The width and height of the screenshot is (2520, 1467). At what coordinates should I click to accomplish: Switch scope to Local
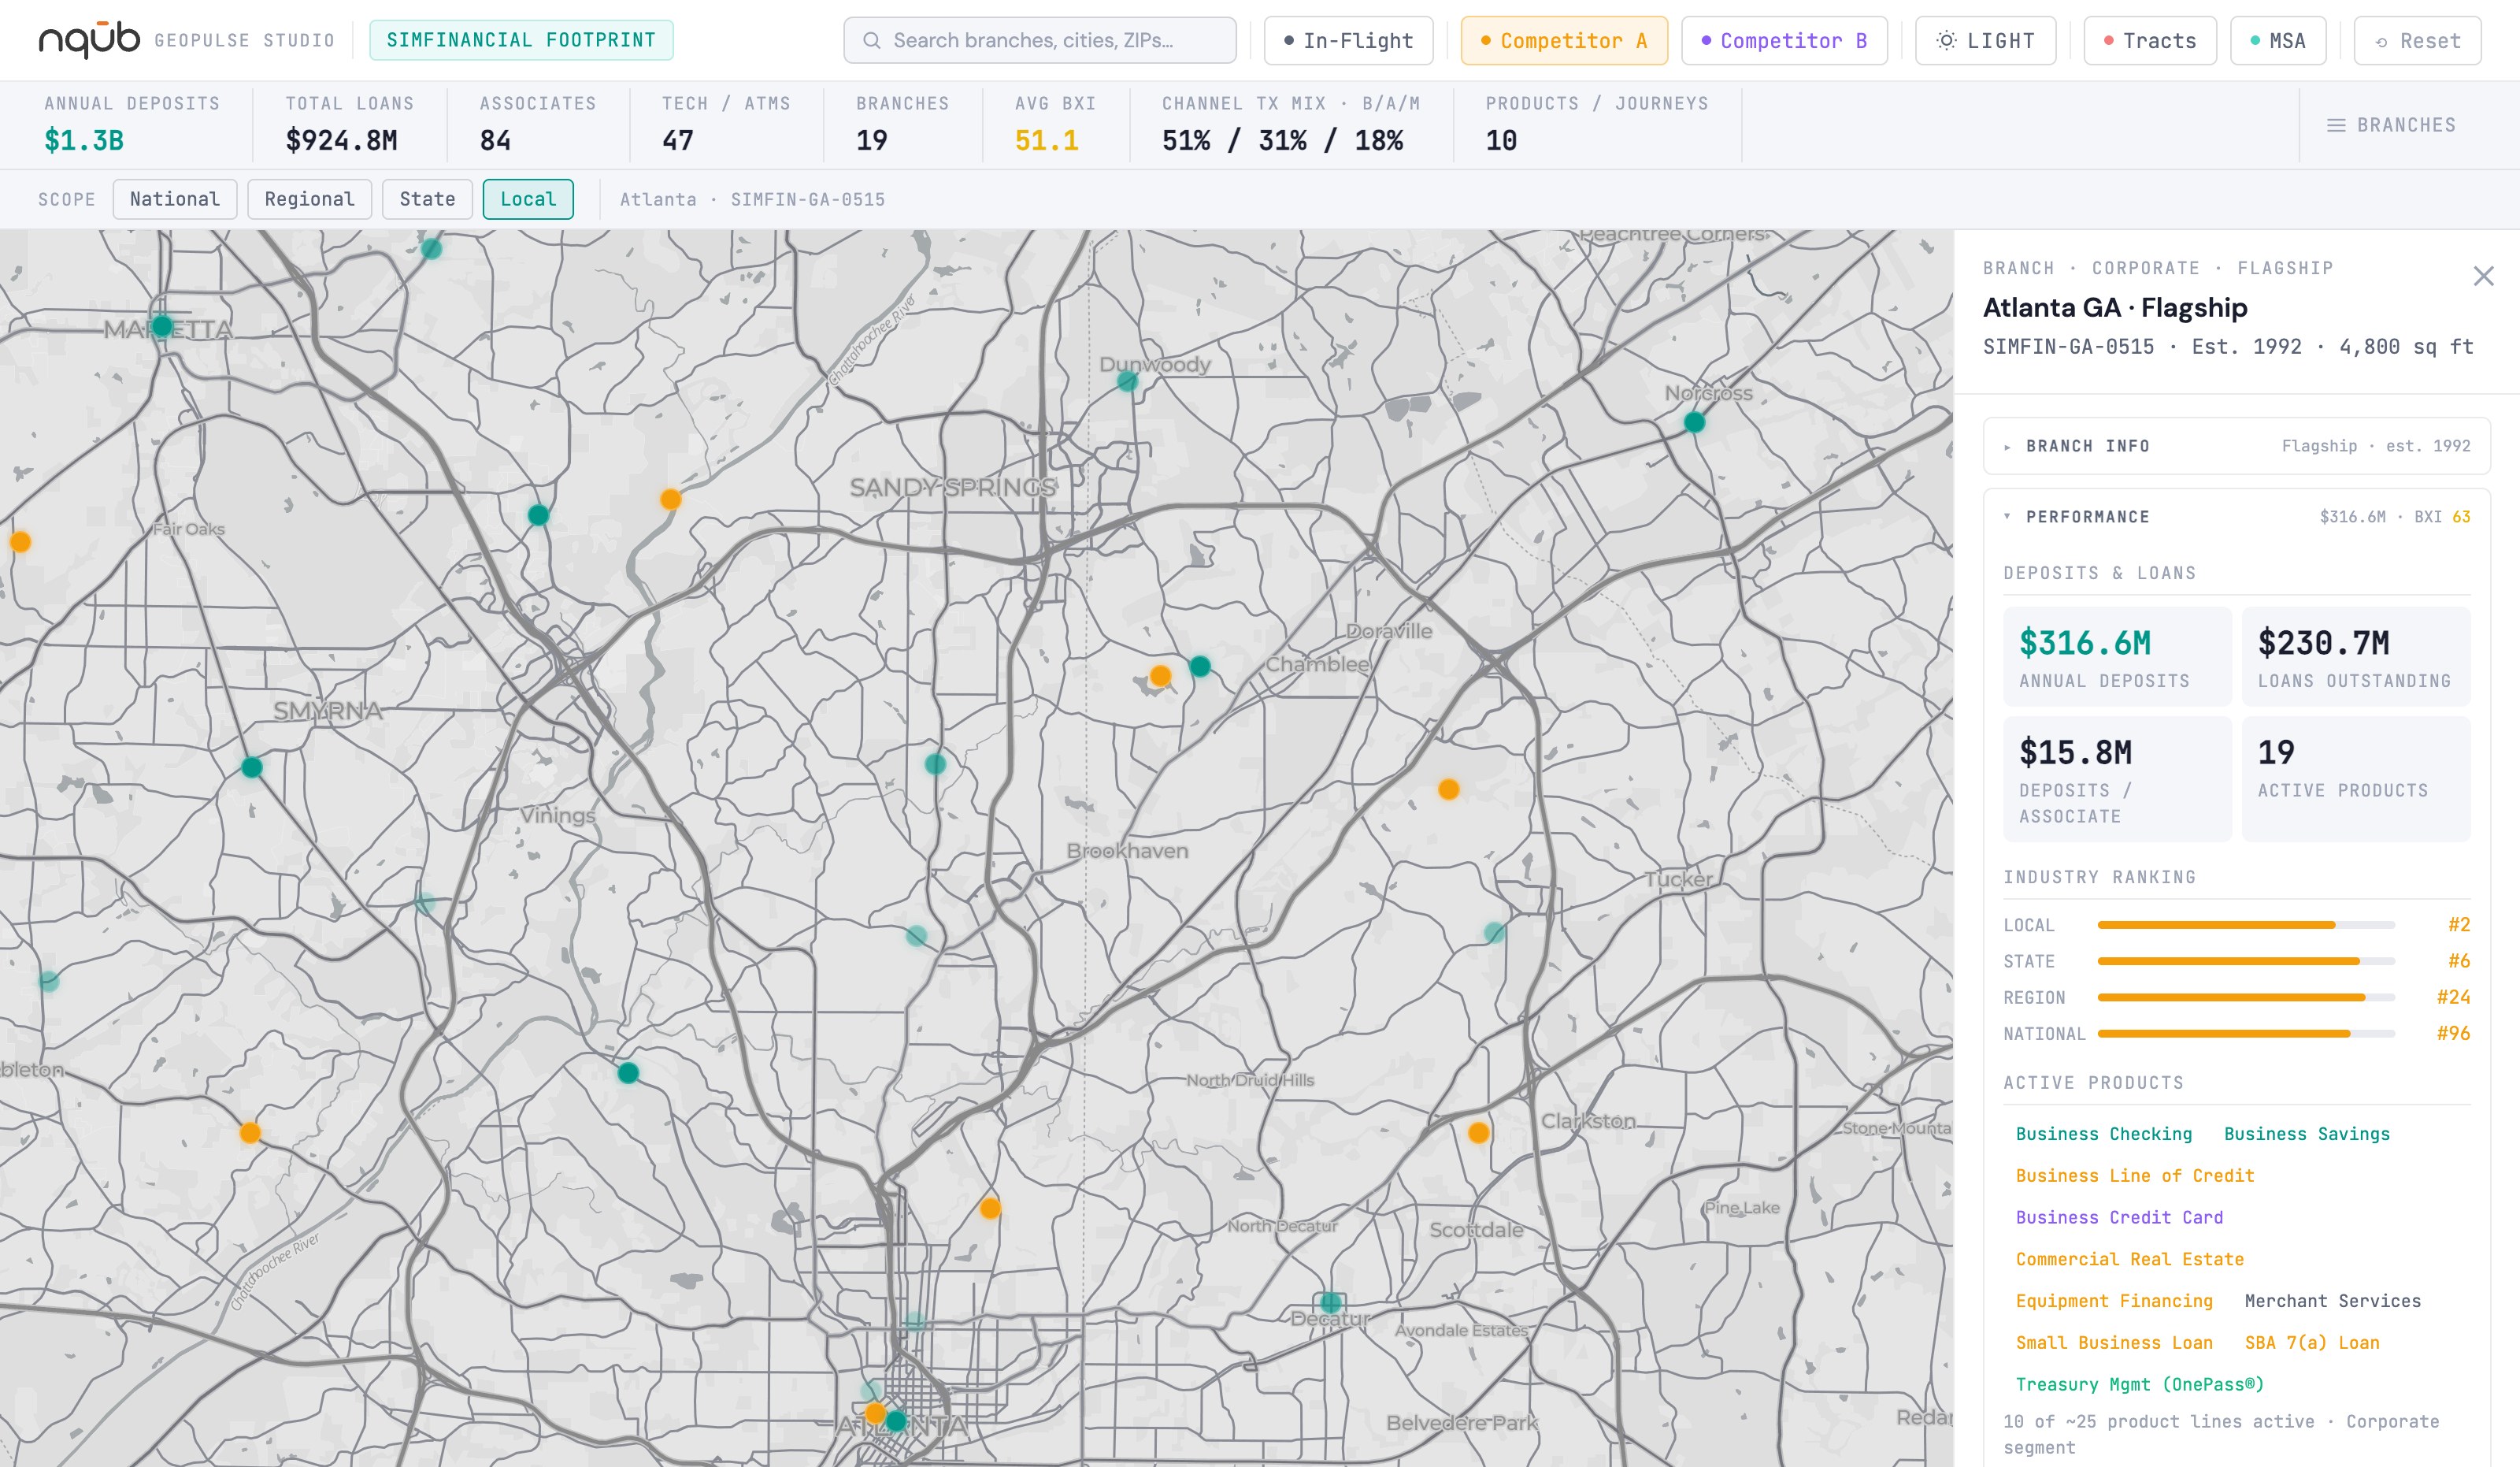click(528, 199)
